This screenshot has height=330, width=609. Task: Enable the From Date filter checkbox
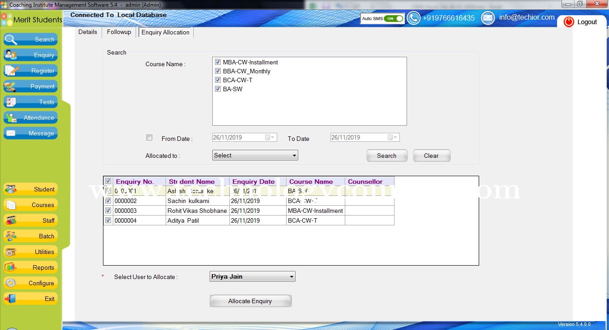pos(150,138)
